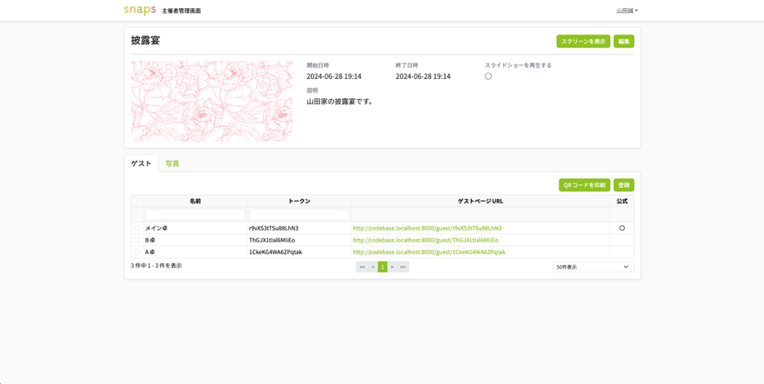The width and height of the screenshot is (764, 384).
Task: Select the B卓 row radio button
Action: click(137, 241)
